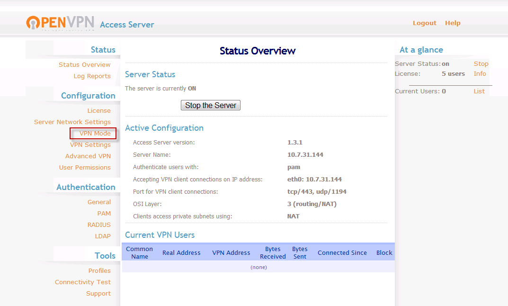Log out of Access Server
Screen dimensions: 508x306
[424, 23]
